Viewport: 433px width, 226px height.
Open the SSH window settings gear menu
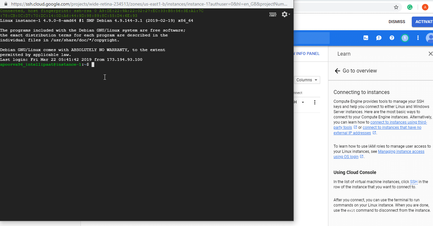pyautogui.click(x=286, y=14)
